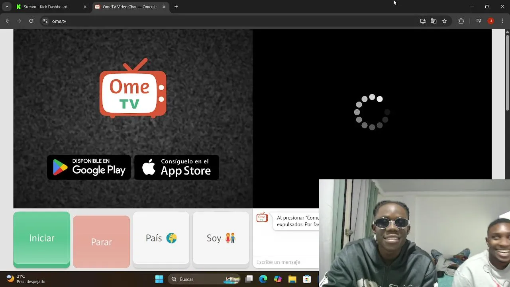Open Microsoft Store from taskbar

click(x=307, y=279)
